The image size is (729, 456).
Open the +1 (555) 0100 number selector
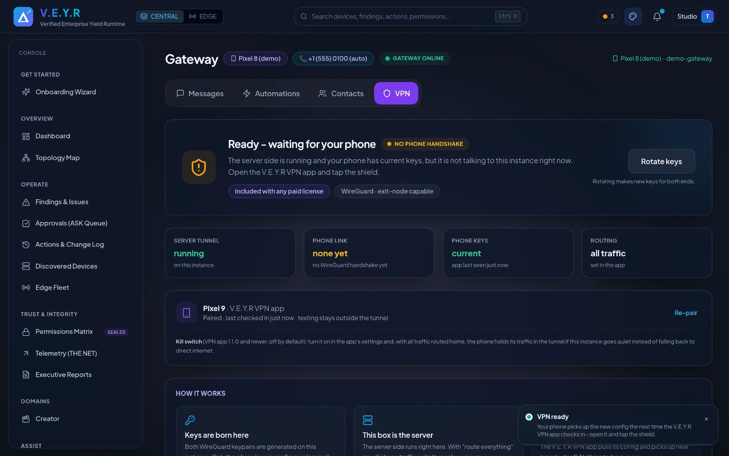[333, 58]
